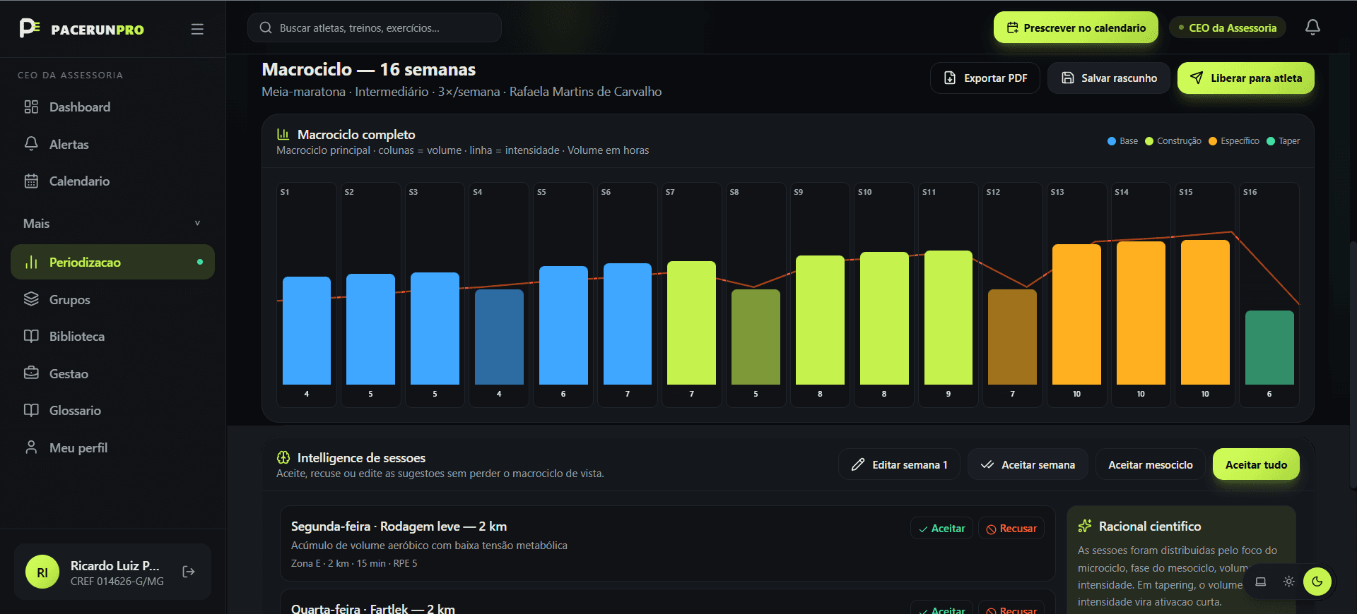Image resolution: width=1357 pixels, height=614 pixels.
Task: Open the Periodizacao menu item
Action: coord(112,262)
